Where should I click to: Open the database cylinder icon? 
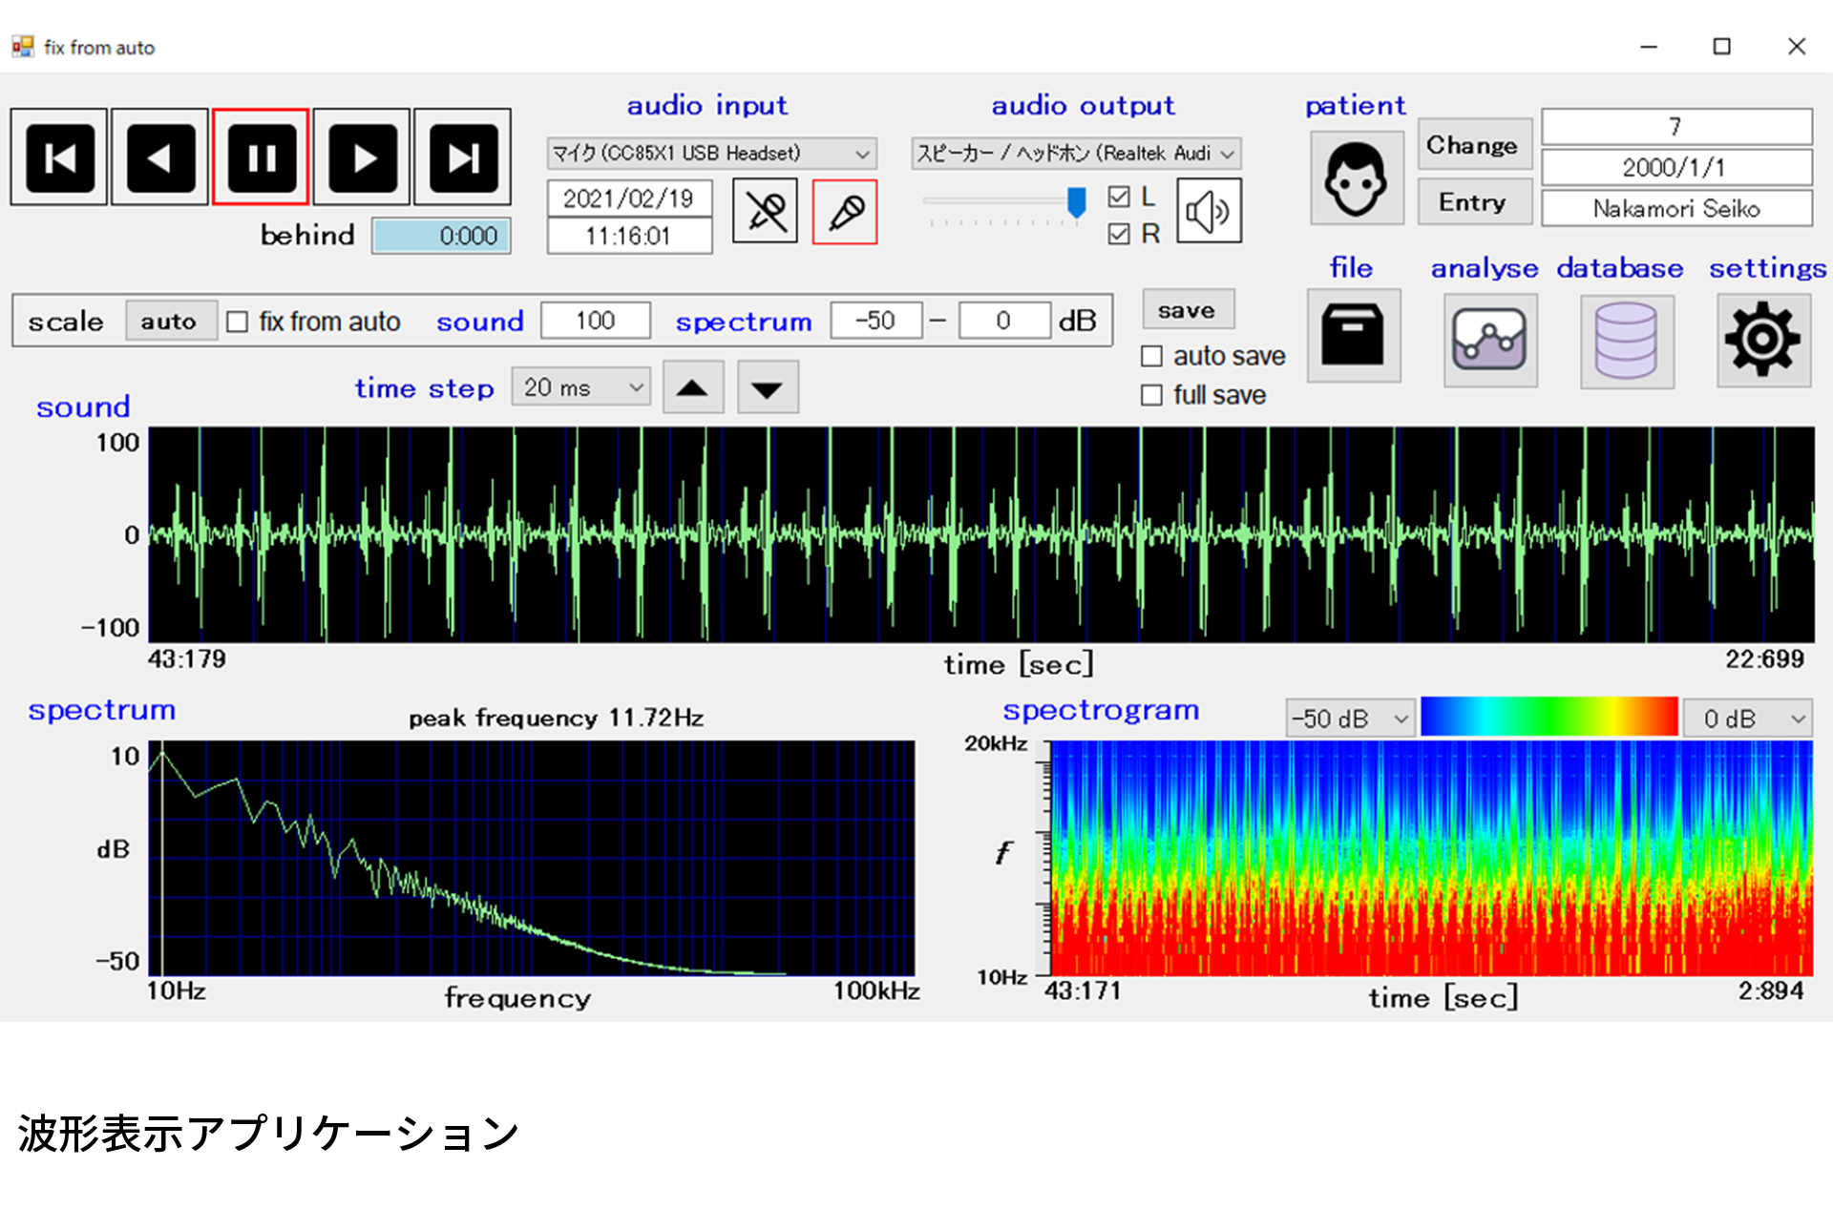point(1627,341)
